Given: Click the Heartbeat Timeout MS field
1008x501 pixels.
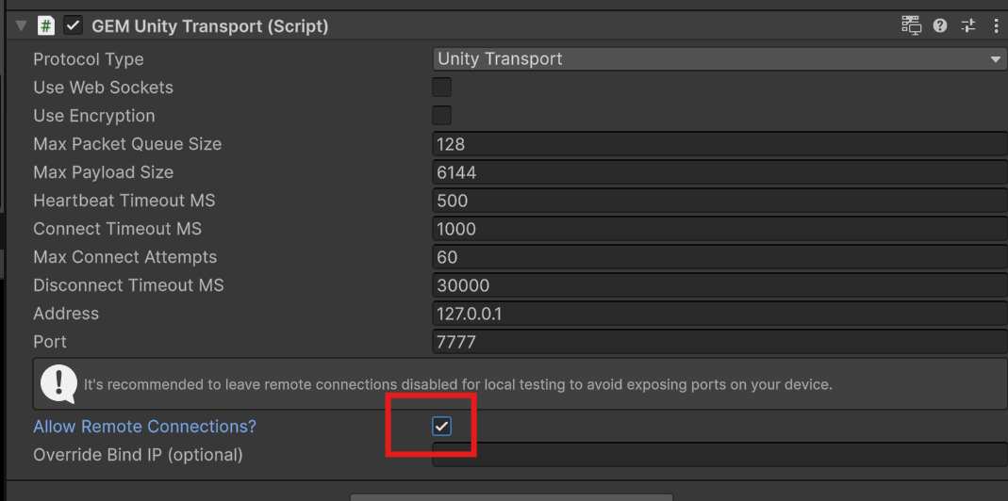Looking at the screenshot, I should [719, 201].
